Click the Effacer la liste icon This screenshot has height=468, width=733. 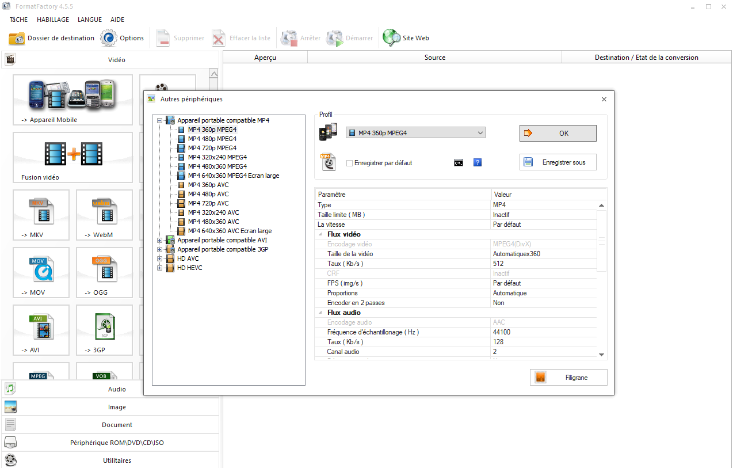click(x=219, y=38)
